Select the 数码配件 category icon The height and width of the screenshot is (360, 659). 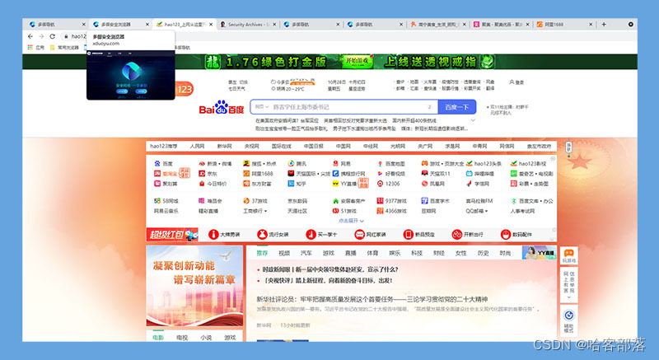click(506, 235)
